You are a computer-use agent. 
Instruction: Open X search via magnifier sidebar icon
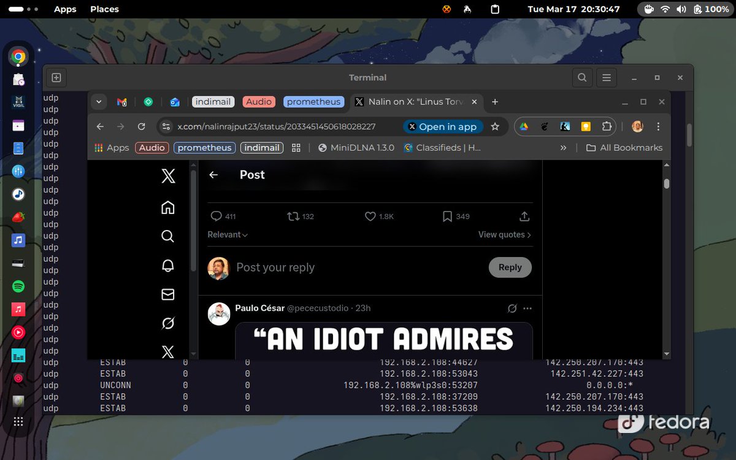167,236
